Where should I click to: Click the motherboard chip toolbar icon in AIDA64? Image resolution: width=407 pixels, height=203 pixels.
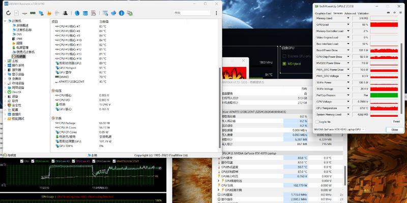(x=24, y=13)
